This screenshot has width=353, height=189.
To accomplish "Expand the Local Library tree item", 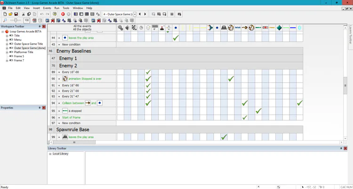I will pos(50,154).
